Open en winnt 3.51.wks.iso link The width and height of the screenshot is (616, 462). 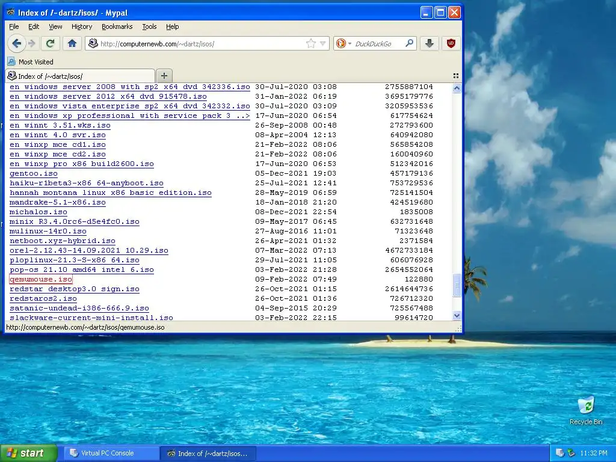click(x=60, y=125)
